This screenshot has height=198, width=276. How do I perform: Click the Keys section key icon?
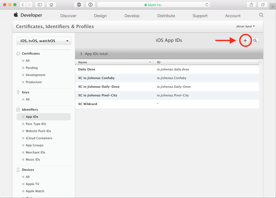point(18,92)
